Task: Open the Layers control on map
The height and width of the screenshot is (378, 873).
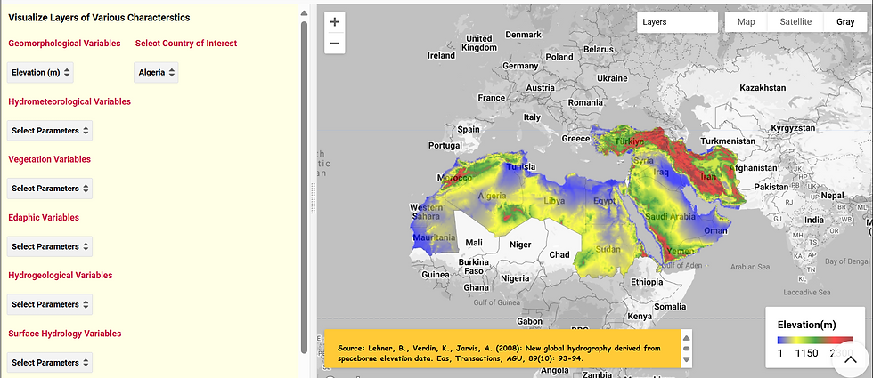Action: 678,22
